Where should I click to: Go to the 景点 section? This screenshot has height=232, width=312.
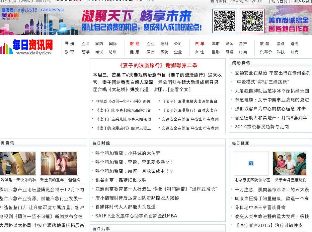coord(280,44)
